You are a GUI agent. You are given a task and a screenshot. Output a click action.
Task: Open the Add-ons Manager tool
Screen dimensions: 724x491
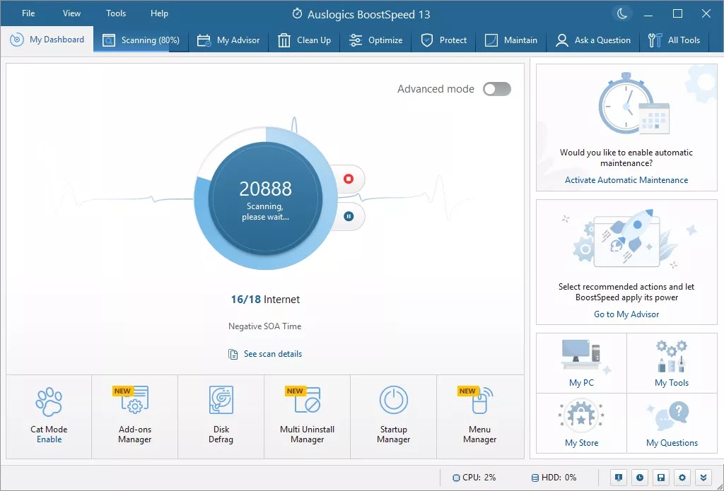(134, 416)
